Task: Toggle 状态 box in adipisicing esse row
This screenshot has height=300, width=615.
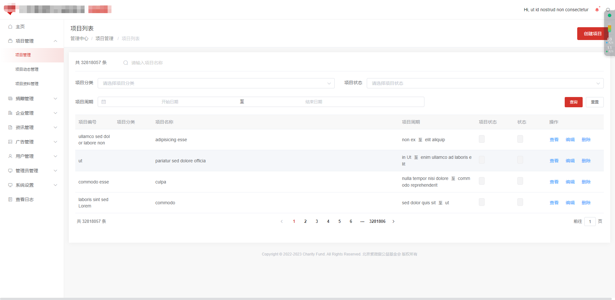Action: (520, 139)
